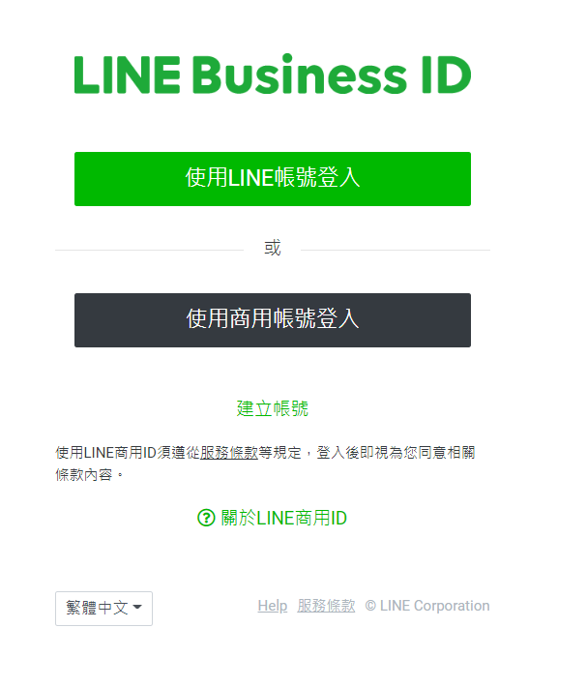Image resolution: width=587 pixels, height=688 pixels.
Task: Click the ID letters in the header logo
Action: point(446,75)
